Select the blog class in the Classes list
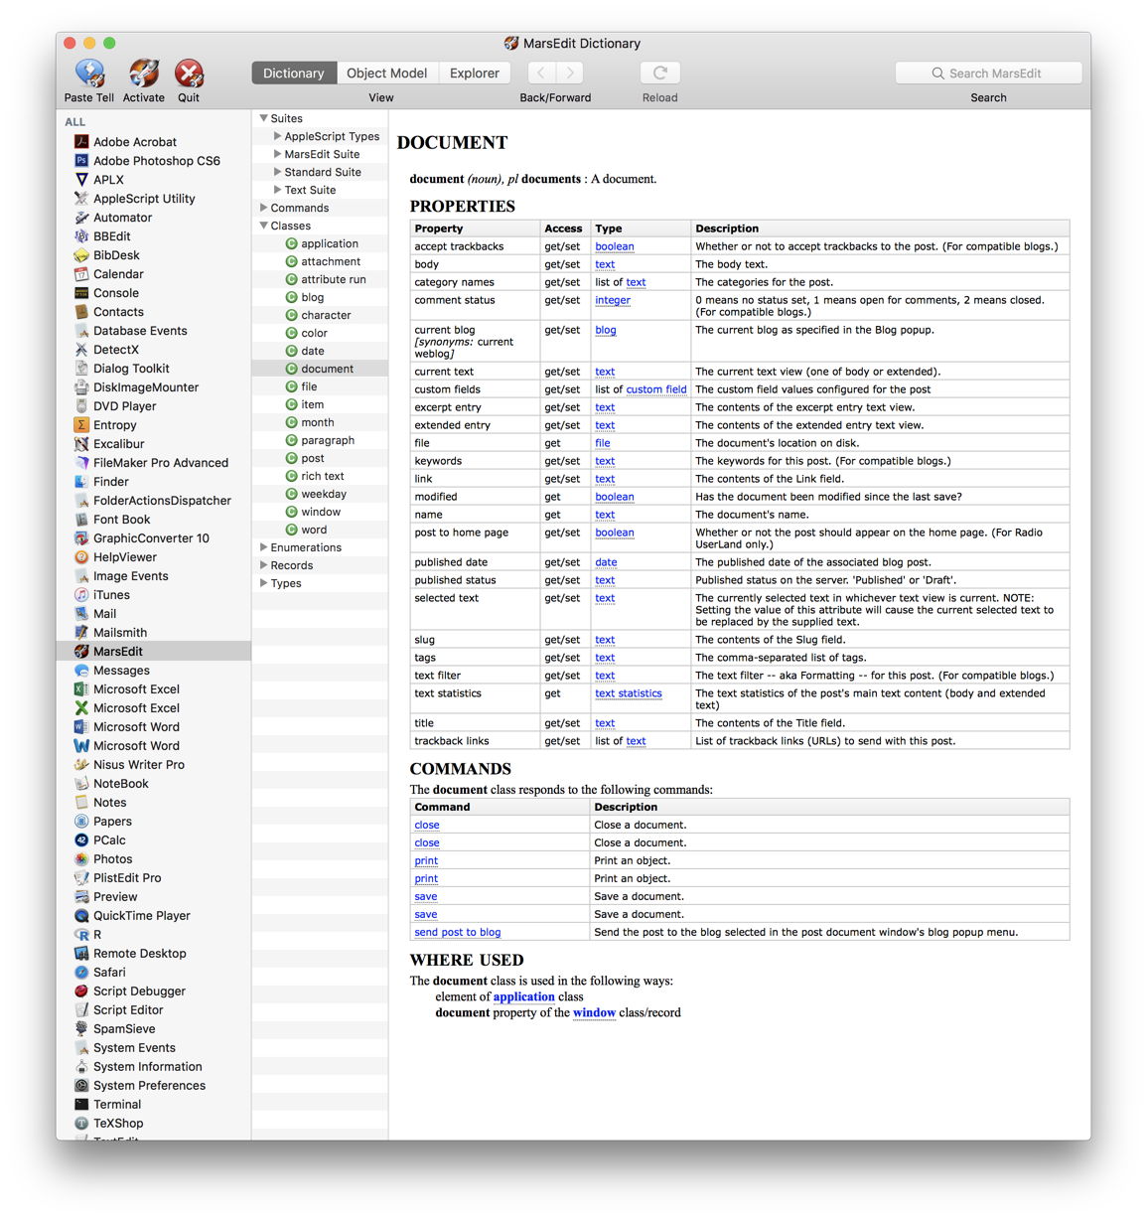 [x=312, y=297]
